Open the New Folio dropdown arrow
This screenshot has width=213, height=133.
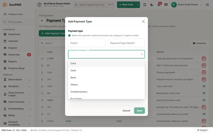pyautogui.click(x=138, y=5)
